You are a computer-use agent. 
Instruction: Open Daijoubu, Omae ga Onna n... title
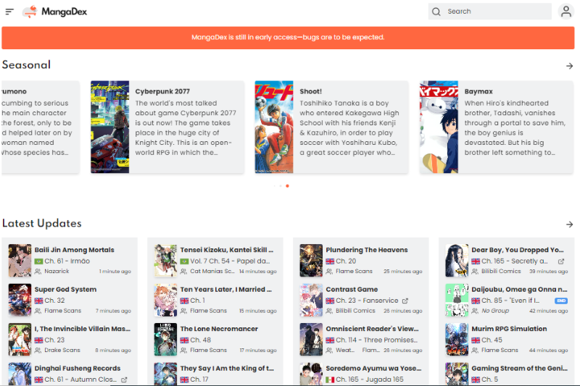pyautogui.click(x=519, y=290)
